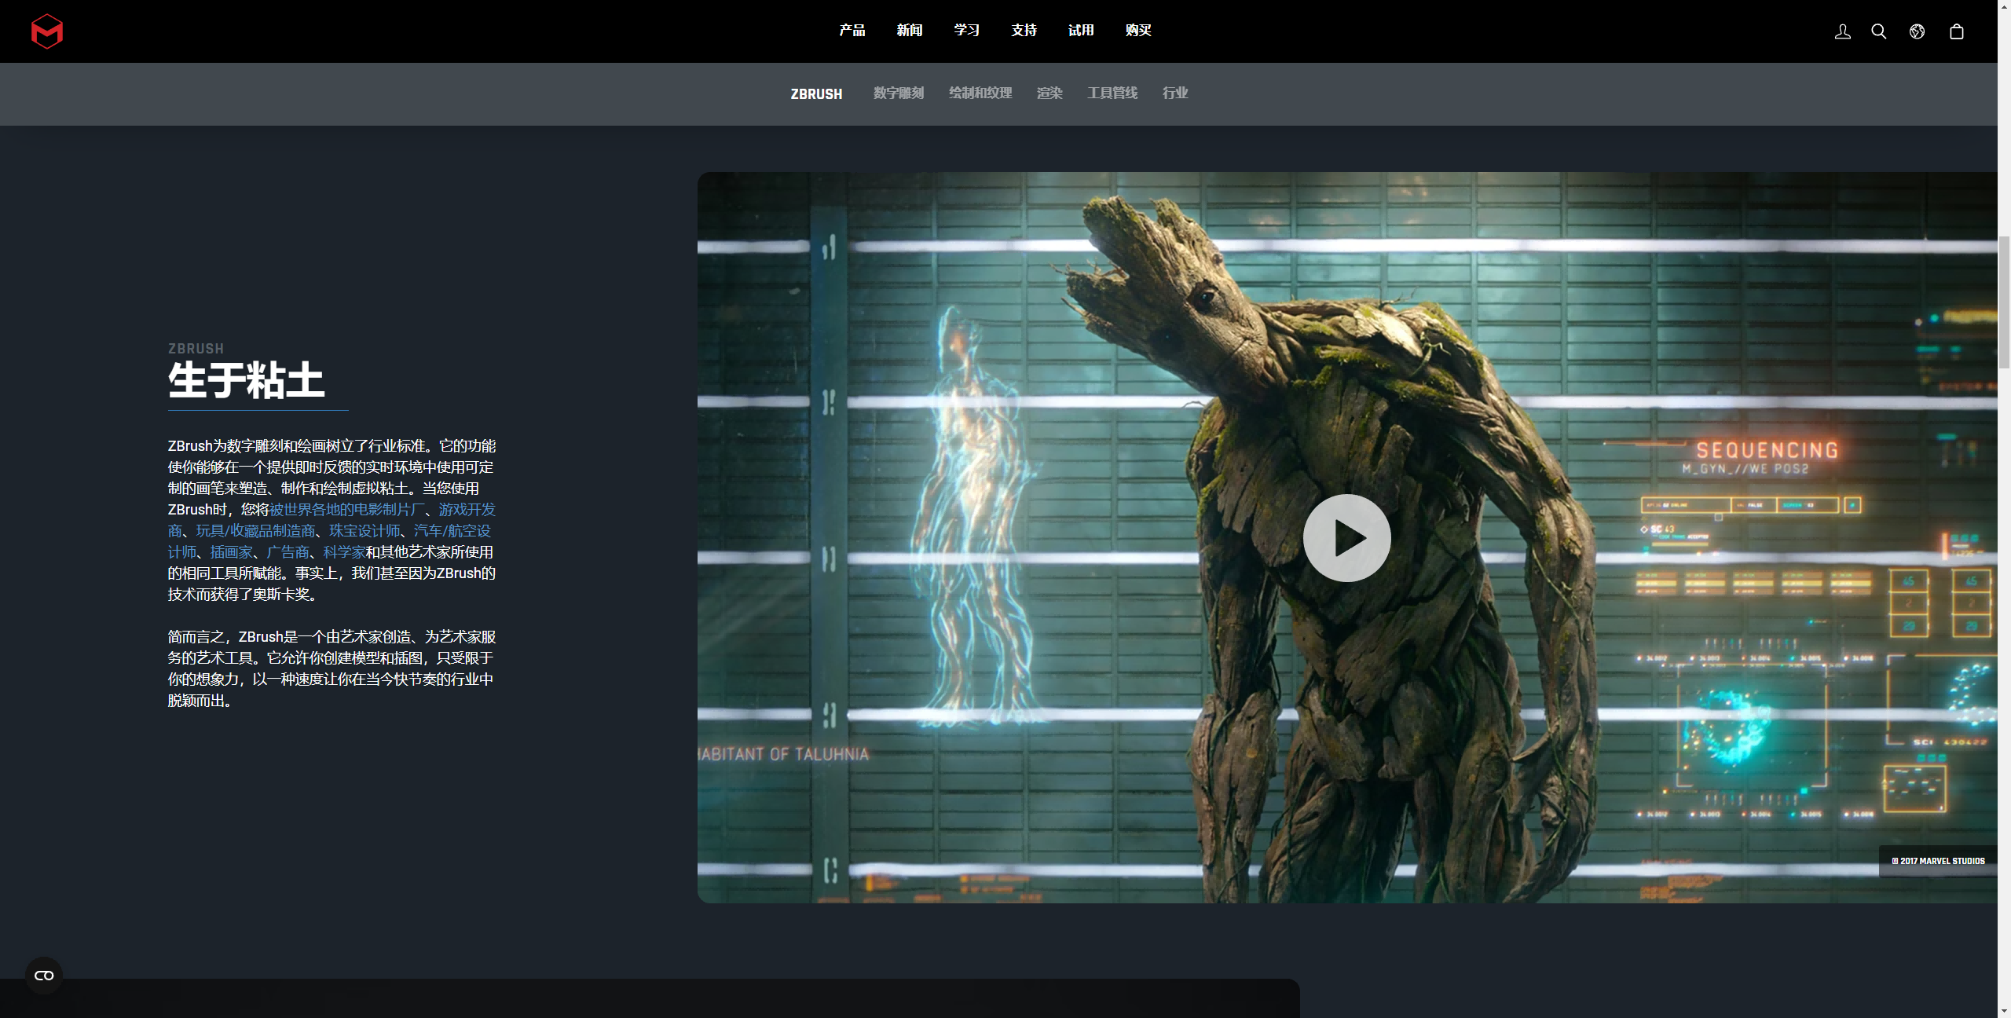Click the 试用 nav item
Image resolution: width=2011 pixels, height=1018 pixels.
pyautogui.click(x=1081, y=31)
